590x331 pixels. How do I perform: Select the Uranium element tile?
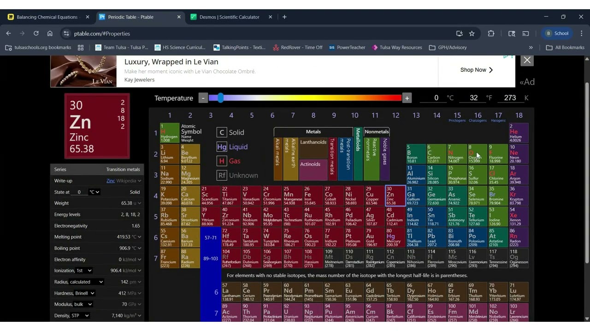(293, 313)
